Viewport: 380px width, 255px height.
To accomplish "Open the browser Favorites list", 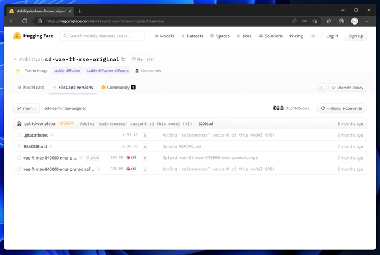I will 329,21.
